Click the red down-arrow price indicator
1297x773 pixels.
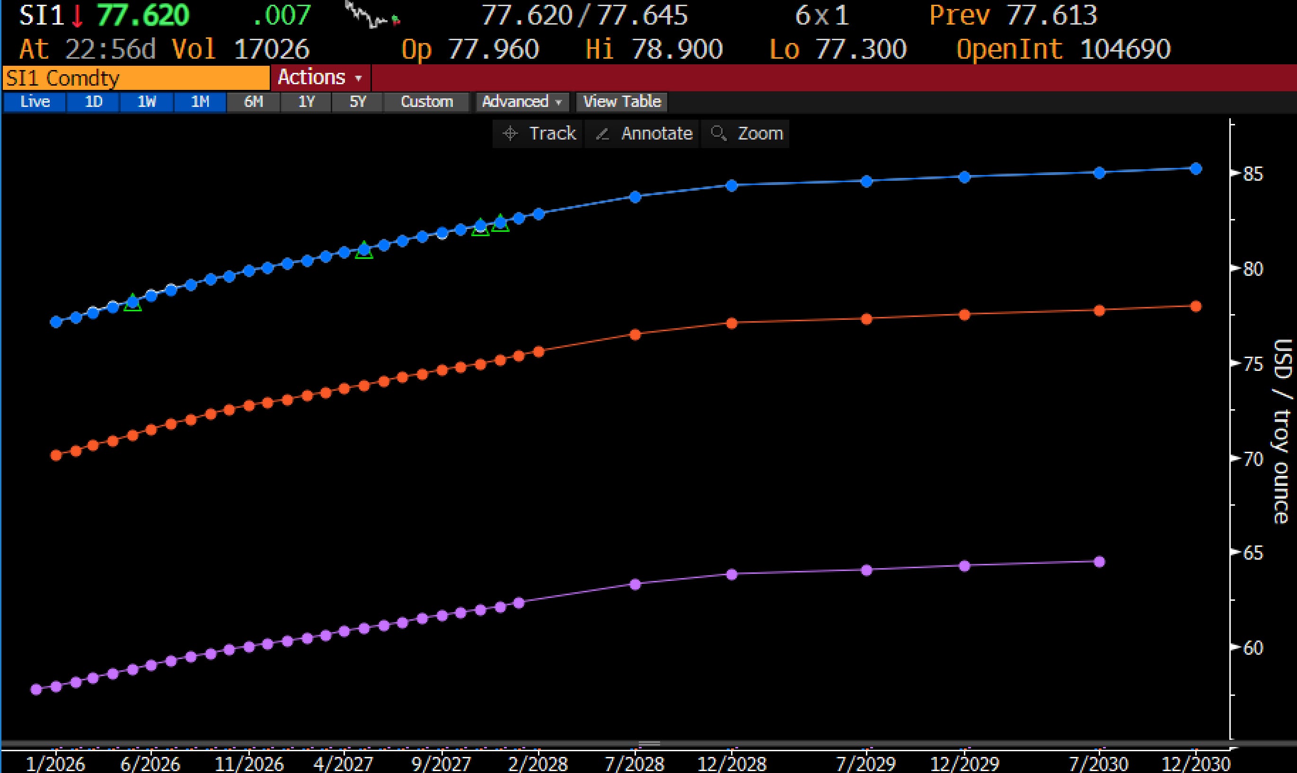tap(78, 16)
